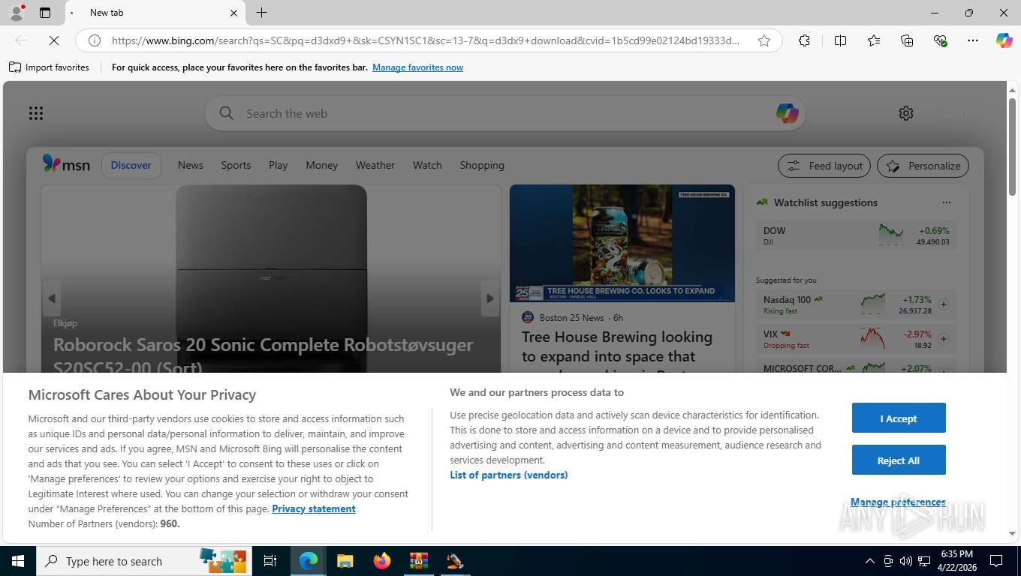The height and width of the screenshot is (576, 1021).
Task: Open the Play tab
Action: [x=279, y=165]
